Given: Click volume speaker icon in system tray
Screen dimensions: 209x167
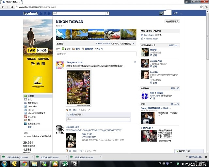Looking at the screenshot, I should [183, 164].
